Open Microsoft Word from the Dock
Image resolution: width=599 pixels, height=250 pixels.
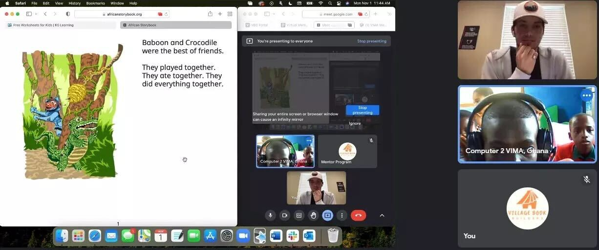pos(276,236)
